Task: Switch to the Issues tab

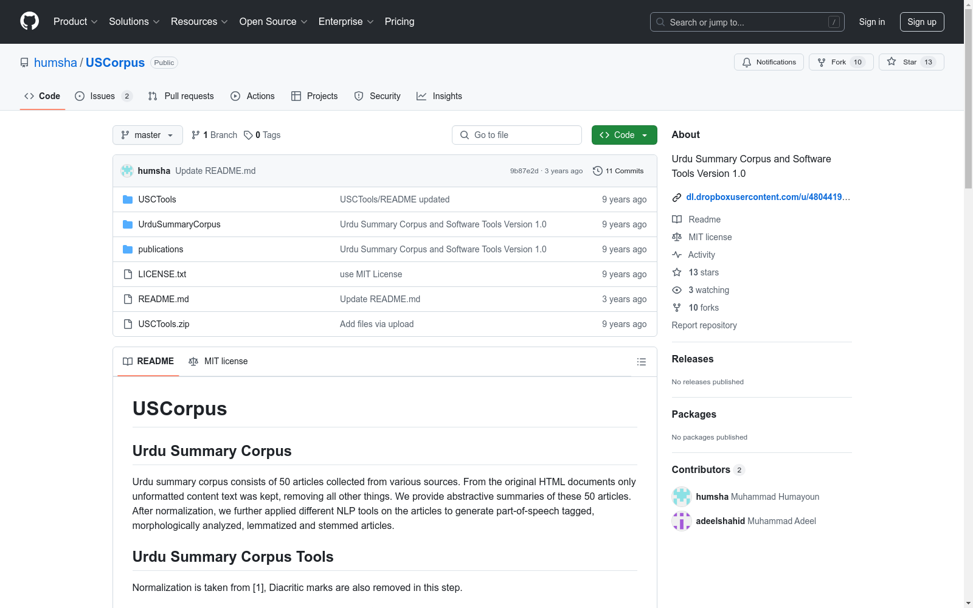Action: click(103, 96)
